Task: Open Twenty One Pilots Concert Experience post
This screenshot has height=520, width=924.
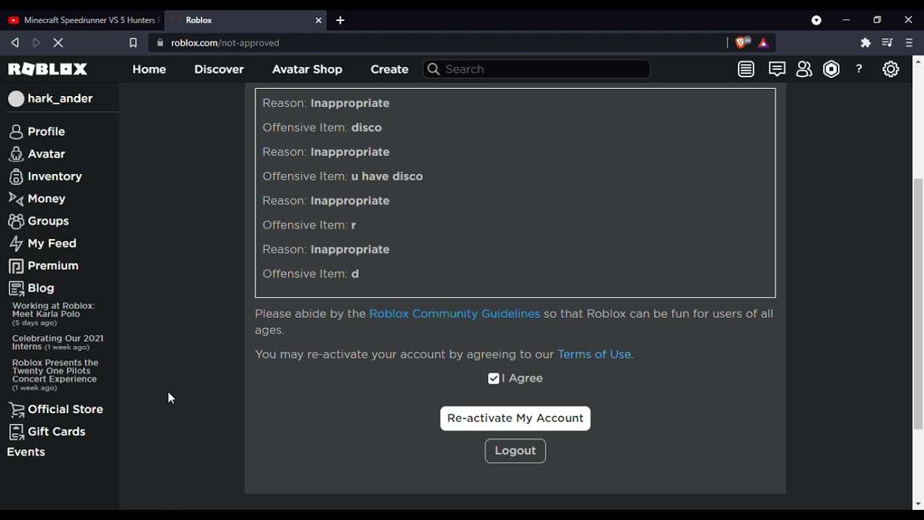Action: pyautogui.click(x=55, y=371)
